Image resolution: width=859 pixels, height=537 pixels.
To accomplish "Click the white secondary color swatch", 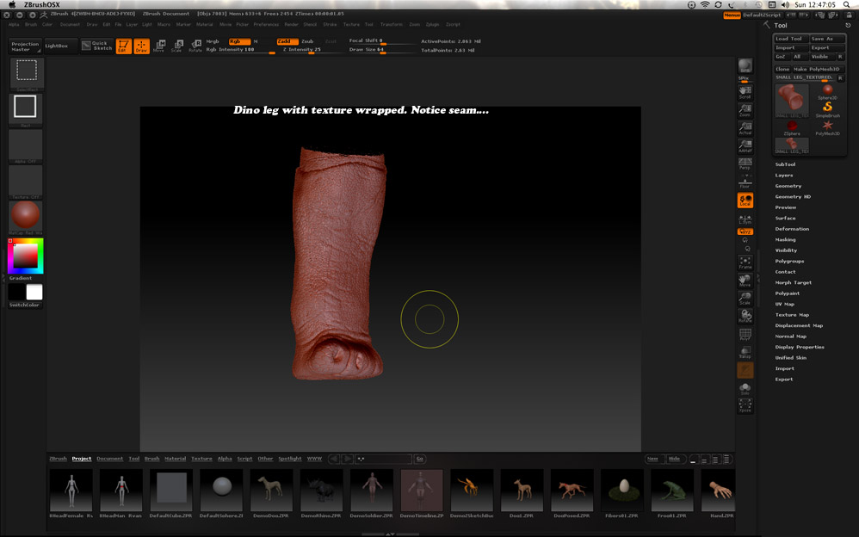I will click(34, 292).
